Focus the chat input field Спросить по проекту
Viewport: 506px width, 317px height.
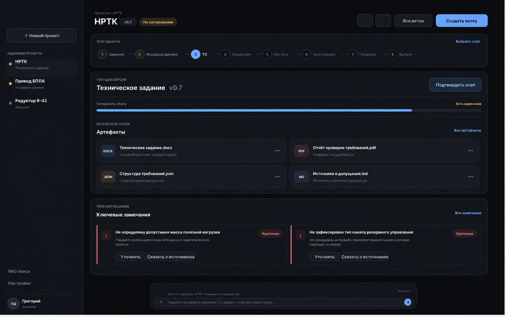(283, 302)
